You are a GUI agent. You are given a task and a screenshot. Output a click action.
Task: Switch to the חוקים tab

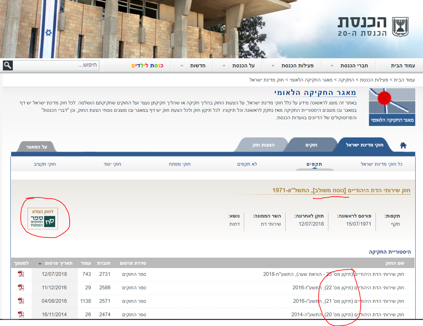pyautogui.click(x=312, y=145)
